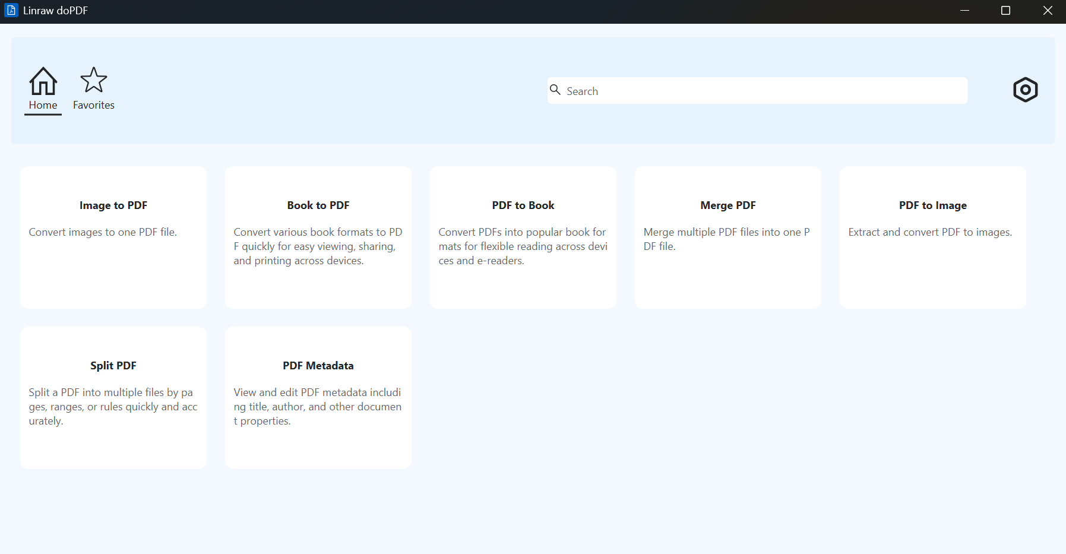Focus the Search text field

[760, 91]
